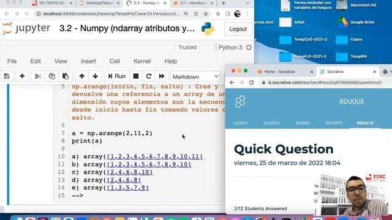Rename notebook via title '3.2 - Numpy'
Image resolution: width=392 pixels, height=220 pixels.
click(127, 29)
